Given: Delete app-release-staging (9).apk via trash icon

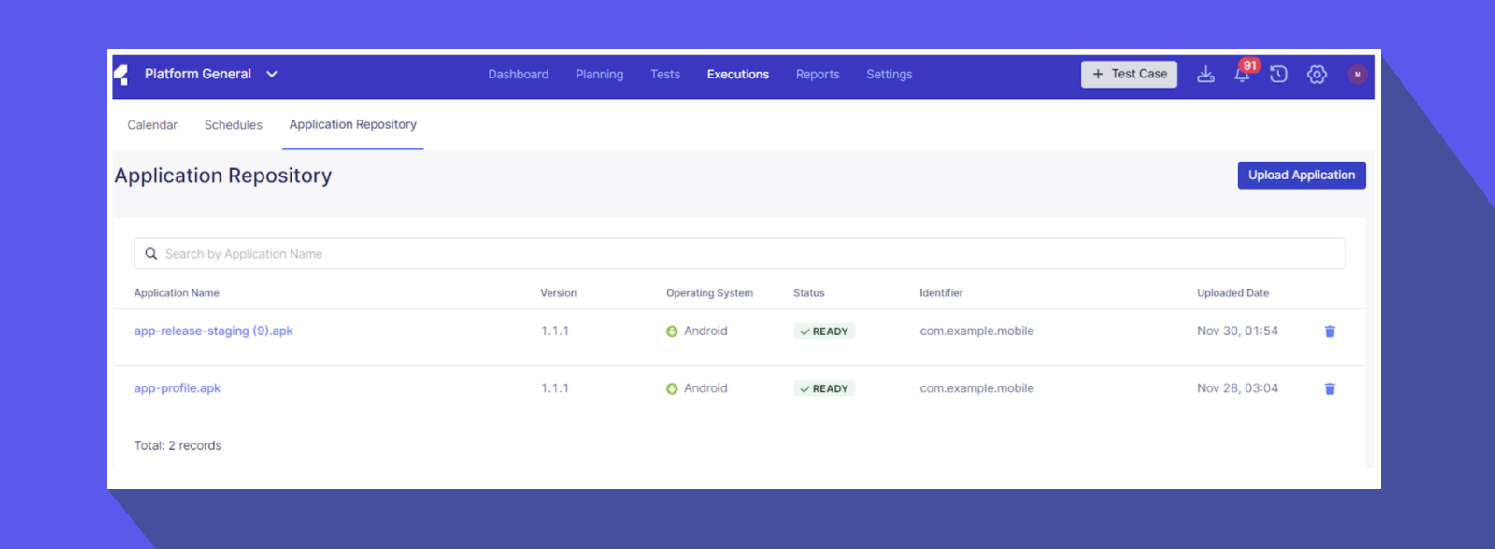Looking at the screenshot, I should coord(1330,331).
